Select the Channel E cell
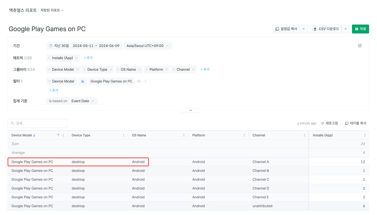 click(x=261, y=197)
